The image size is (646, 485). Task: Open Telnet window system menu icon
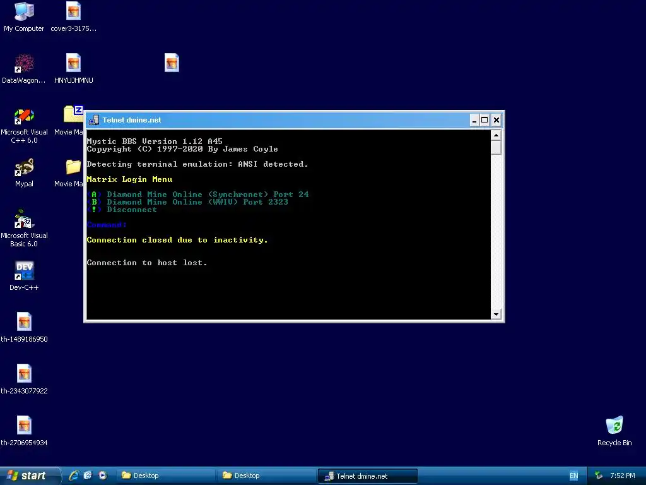94,120
